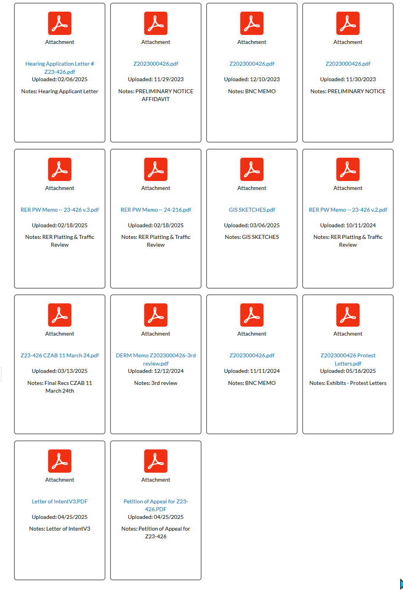Image resolution: width=403 pixels, height=590 pixels.
Task: Click 'Notes: PRELIMINARY NOTICE' on 11/30/2023 card
Action: click(348, 91)
